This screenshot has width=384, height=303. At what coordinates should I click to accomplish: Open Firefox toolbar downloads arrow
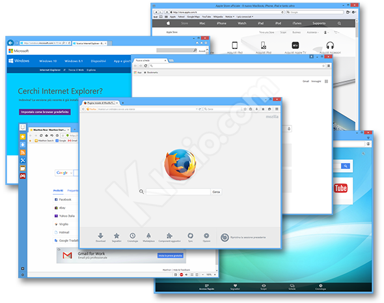coord(256,109)
